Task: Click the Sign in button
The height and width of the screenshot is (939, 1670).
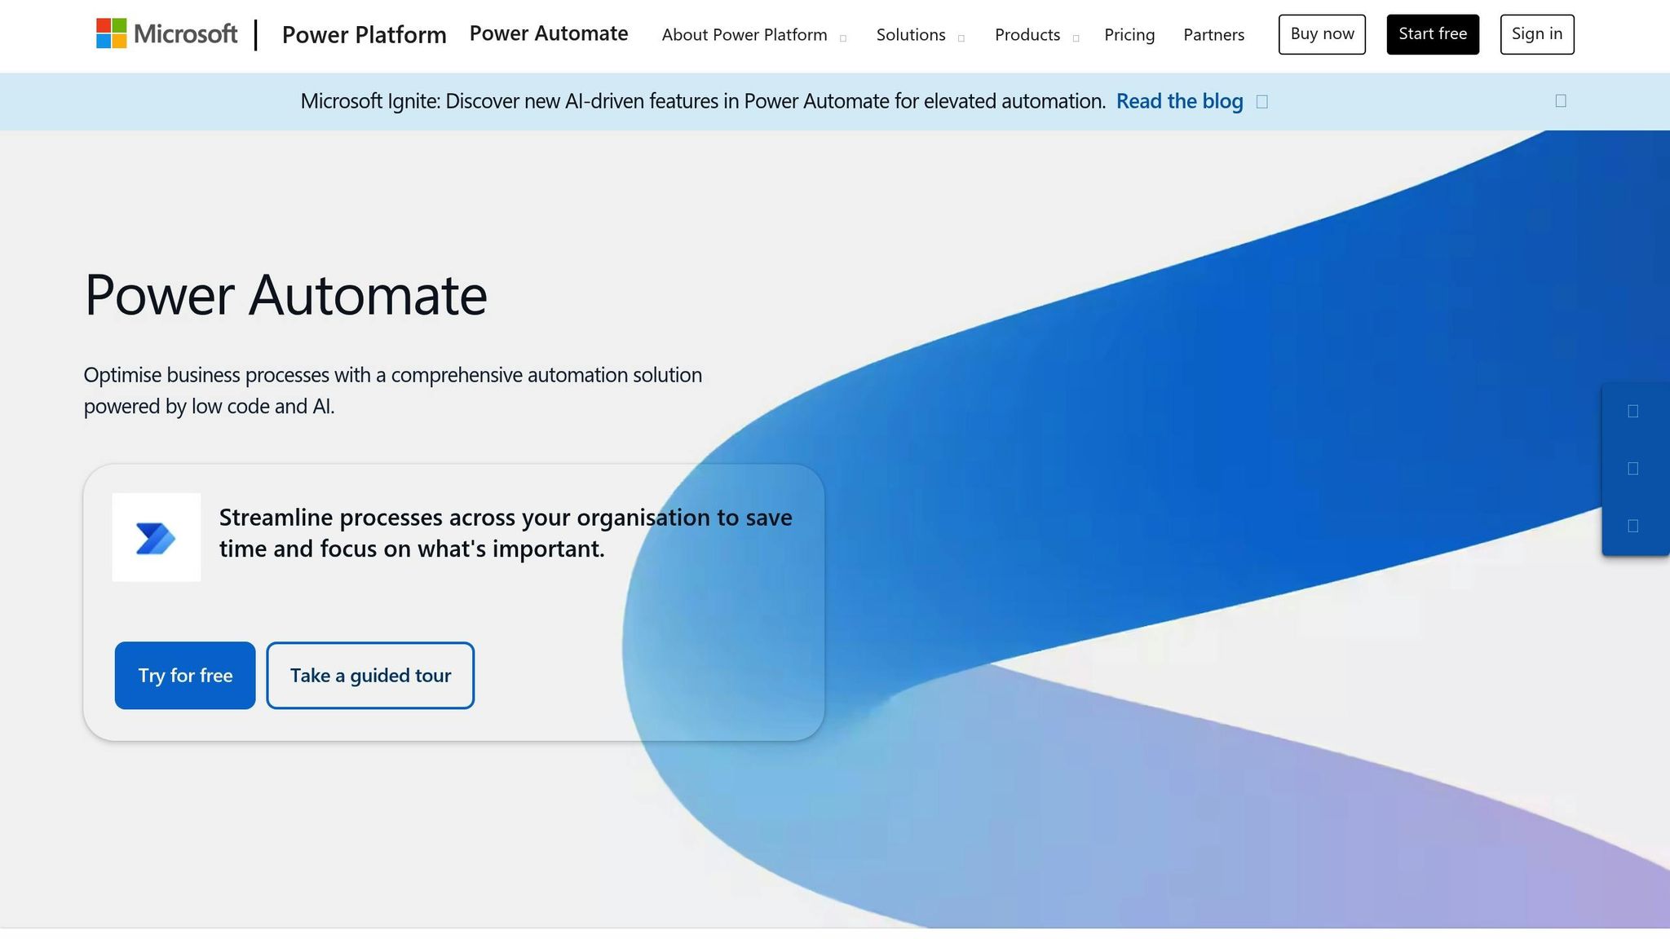Action: pos(1536,33)
